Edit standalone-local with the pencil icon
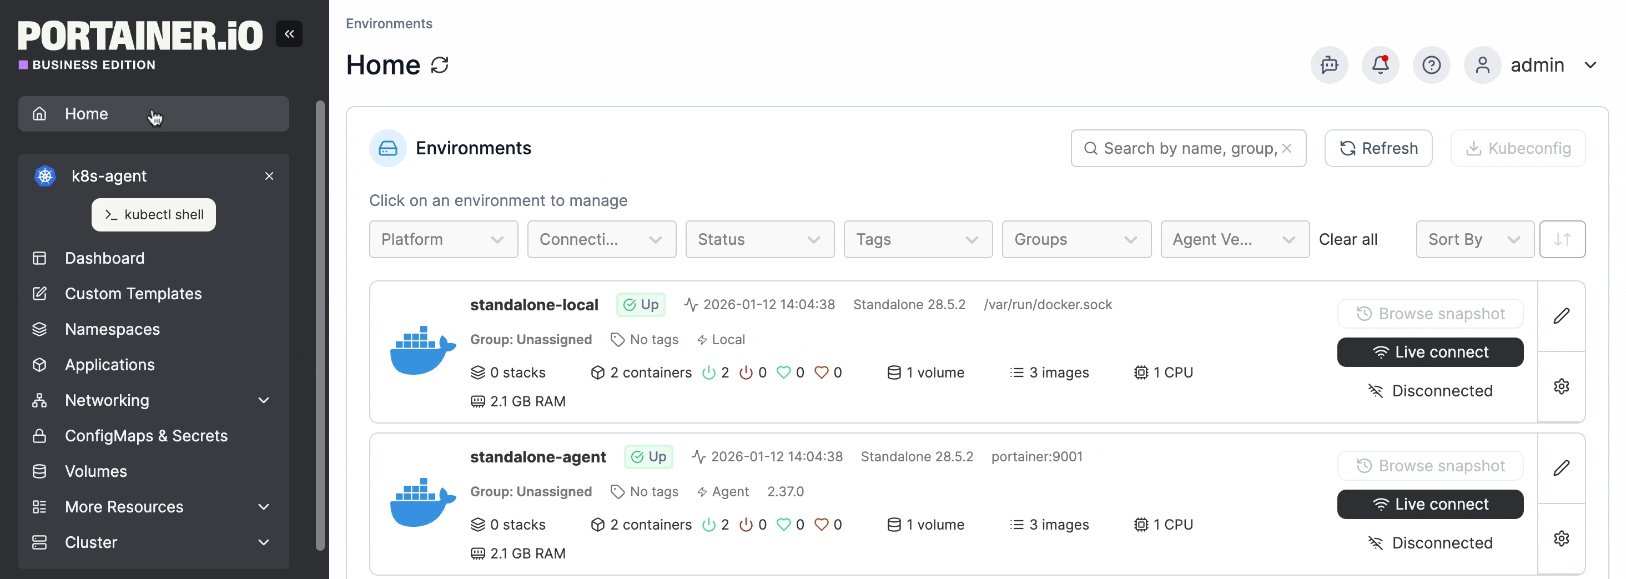 tap(1561, 316)
